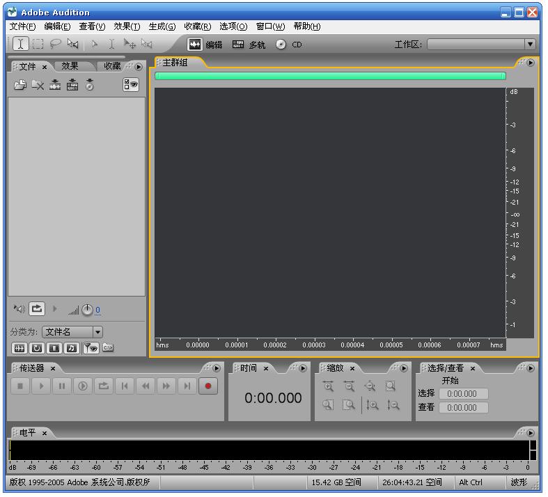Toggle the show video files filter
The image size is (548, 497).
click(x=54, y=347)
